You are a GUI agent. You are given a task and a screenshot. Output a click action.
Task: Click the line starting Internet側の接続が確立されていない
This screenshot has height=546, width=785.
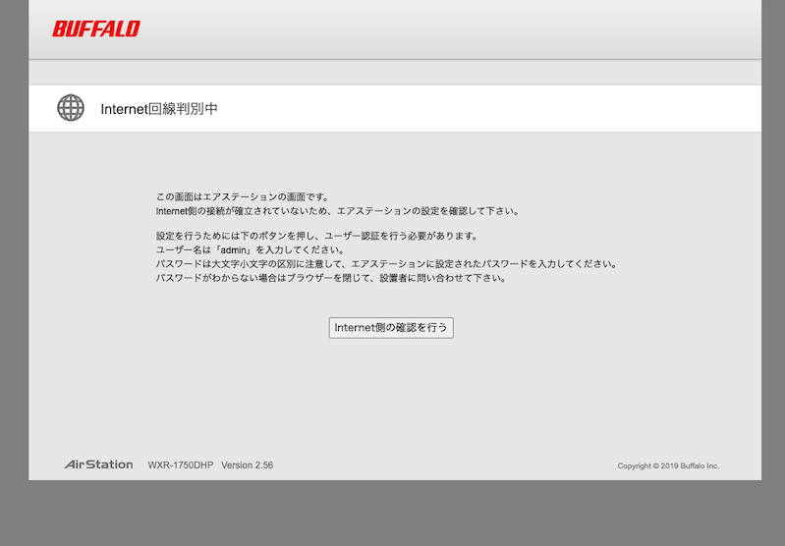[338, 211]
